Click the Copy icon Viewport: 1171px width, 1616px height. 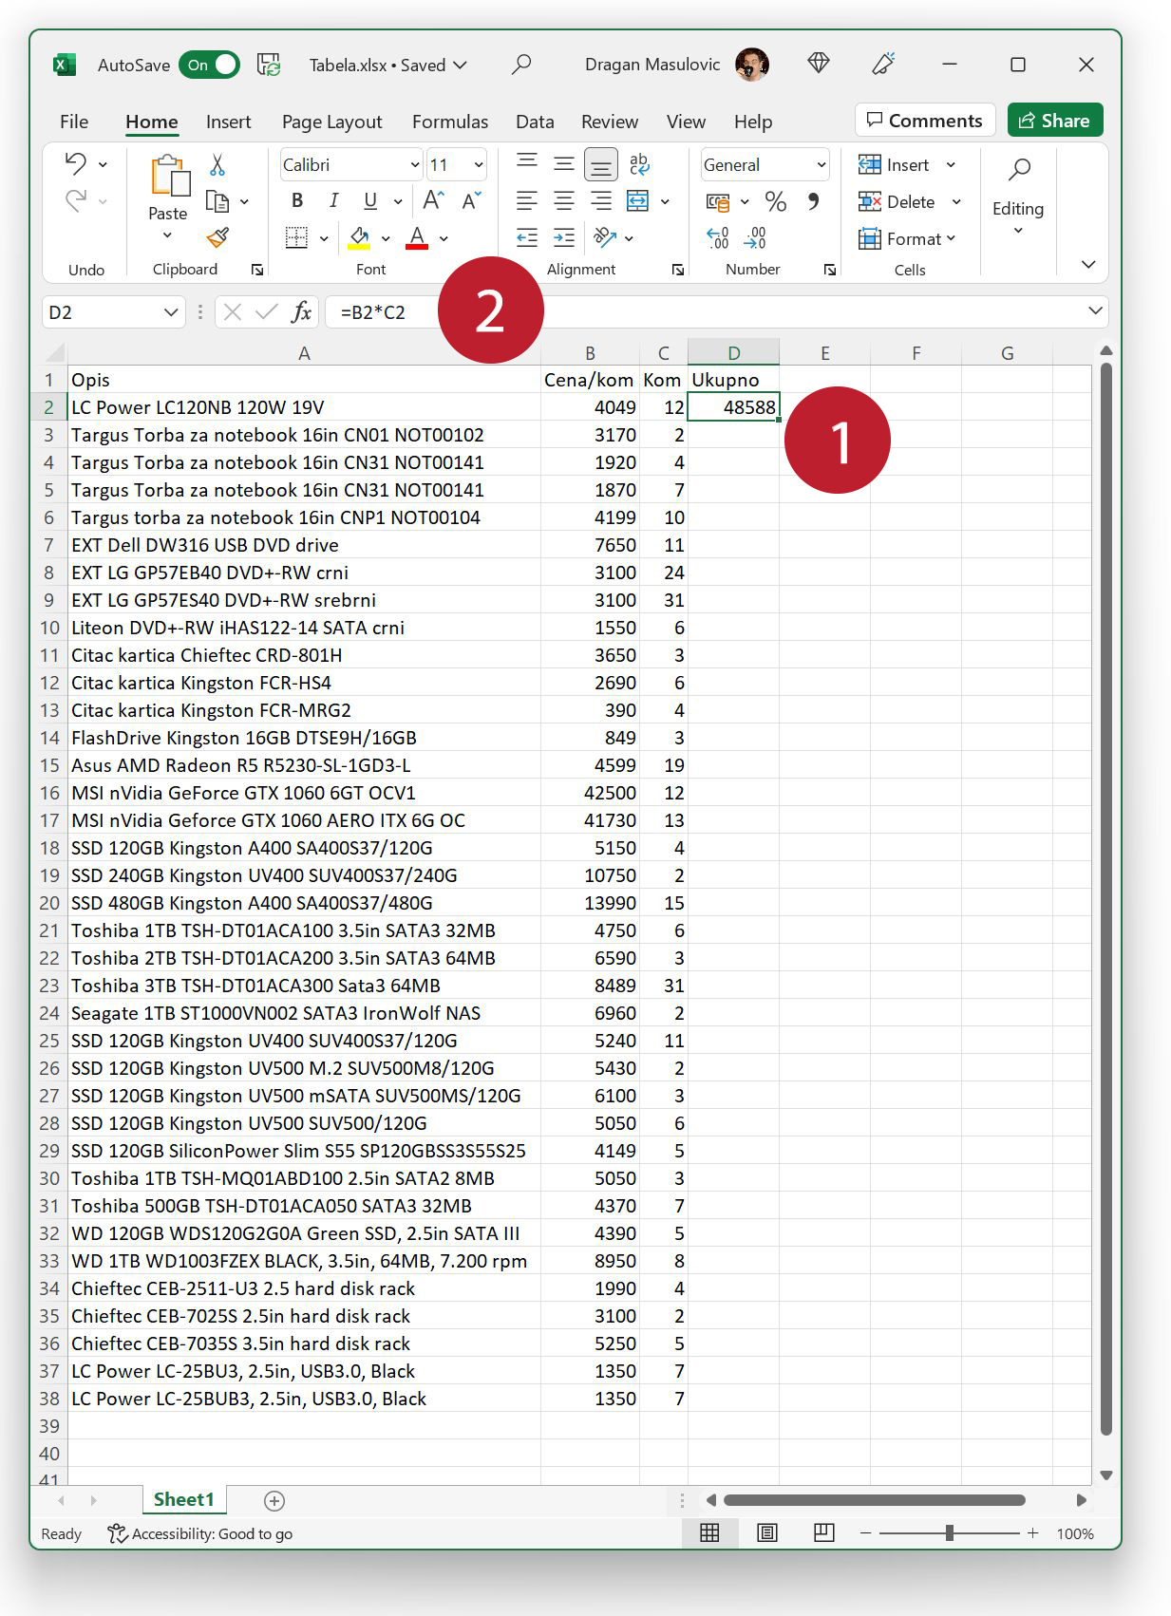pos(217,201)
